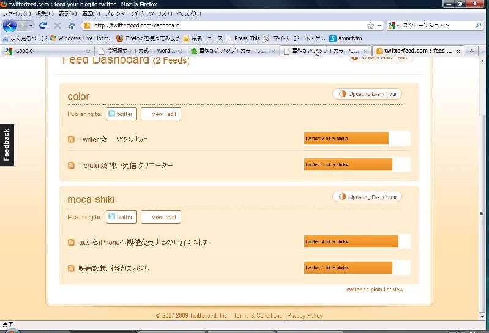Image resolution: width=489 pixels, height=333 pixels.
Task: Click into the twitterfeed.com URL address bar
Action: pyautogui.click(x=226, y=26)
